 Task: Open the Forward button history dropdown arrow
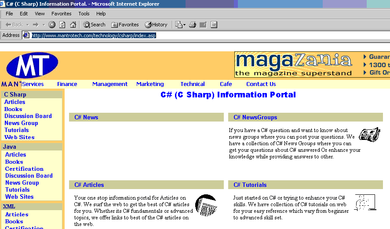coord(43,25)
